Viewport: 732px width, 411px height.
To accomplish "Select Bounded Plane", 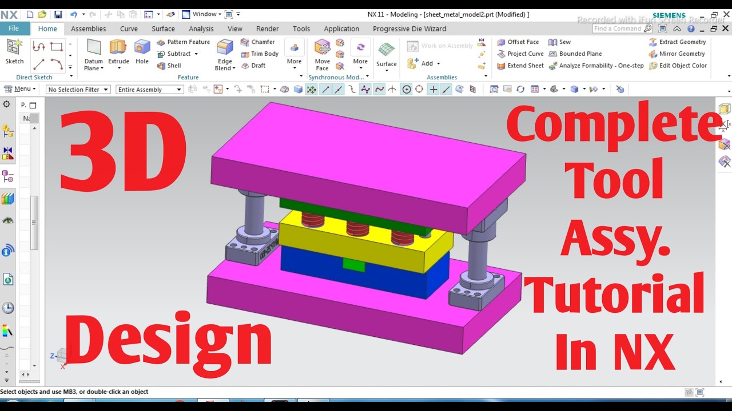I will pyautogui.click(x=575, y=54).
